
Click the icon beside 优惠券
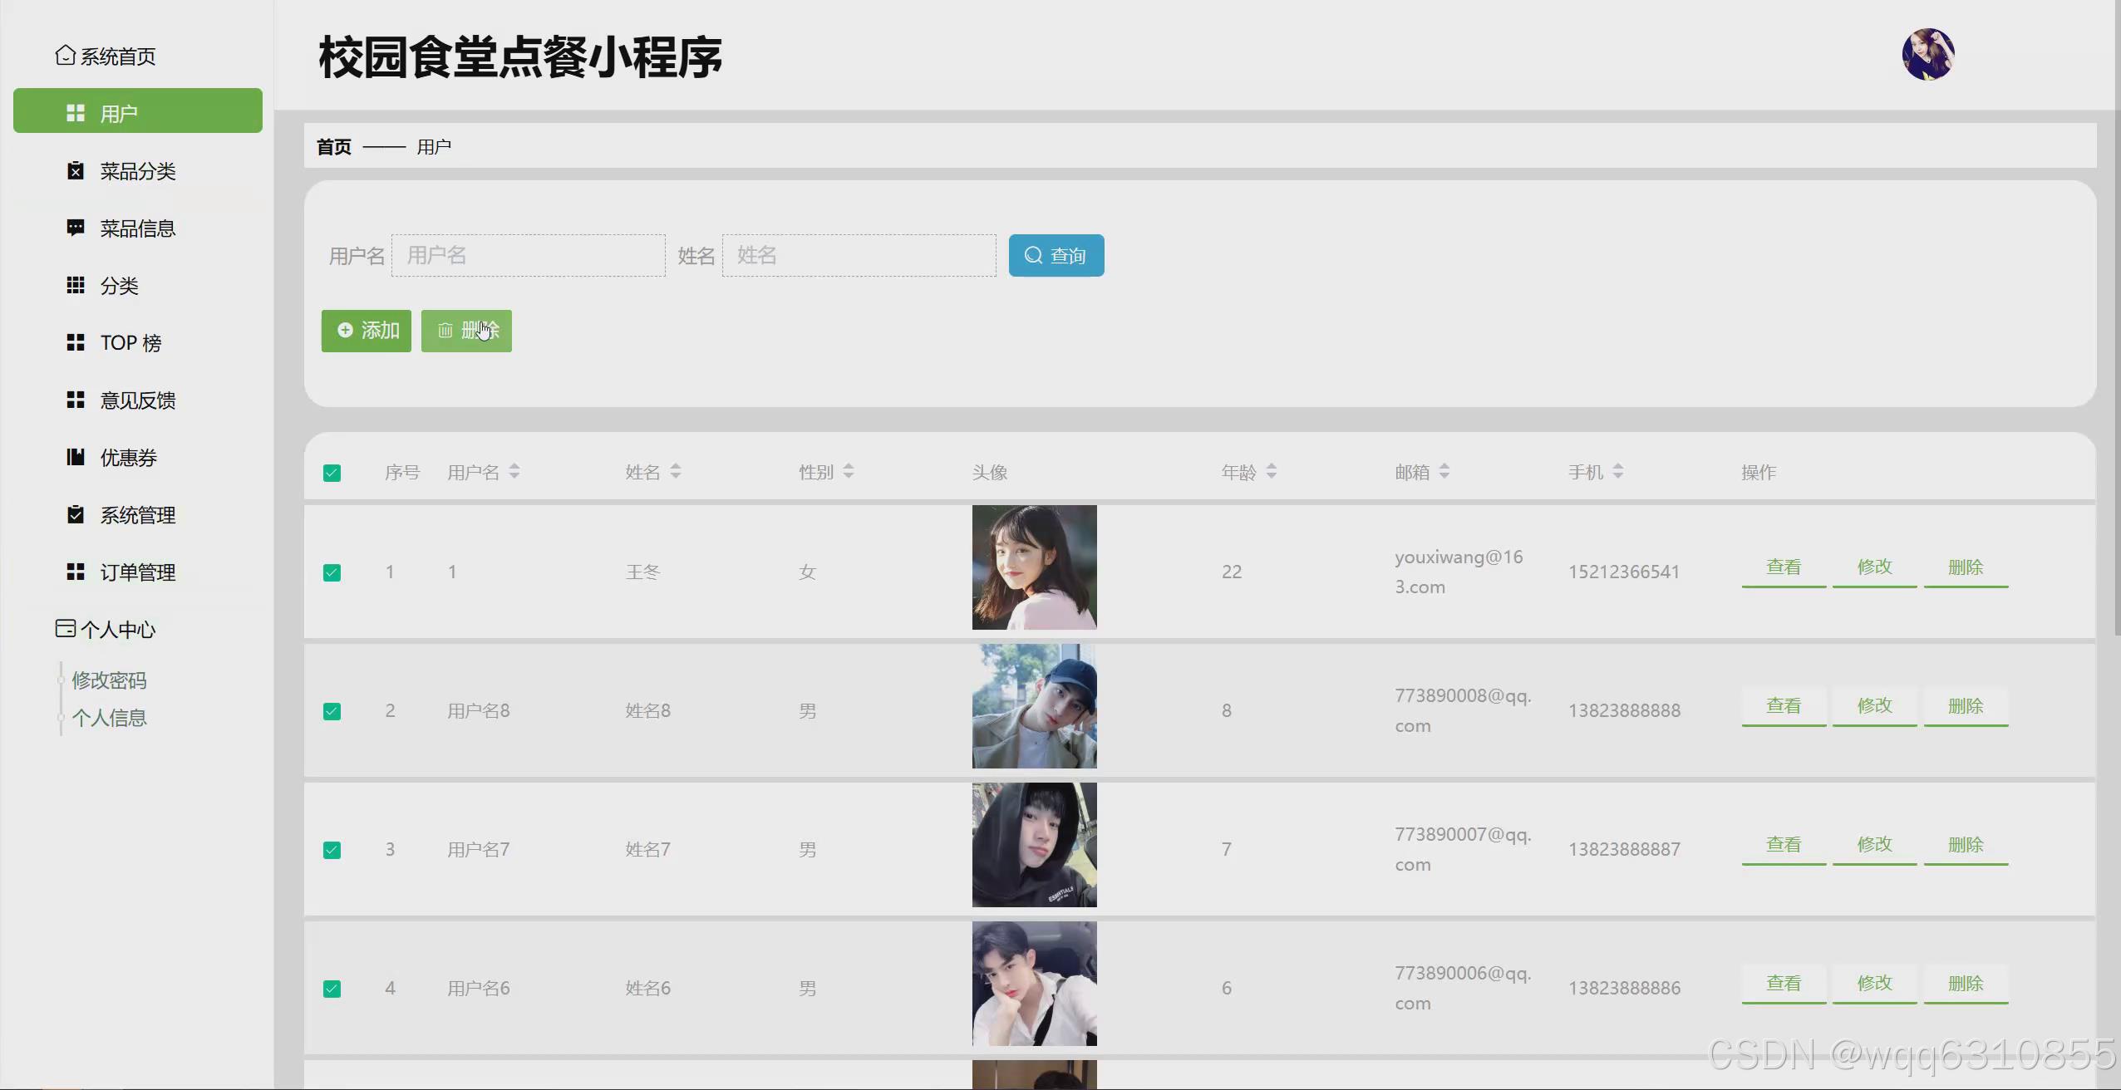(76, 457)
